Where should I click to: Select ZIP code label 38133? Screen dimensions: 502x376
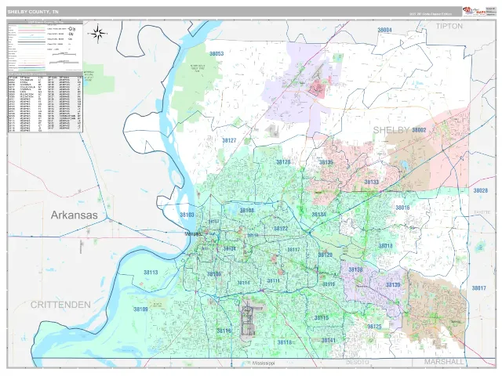click(372, 182)
